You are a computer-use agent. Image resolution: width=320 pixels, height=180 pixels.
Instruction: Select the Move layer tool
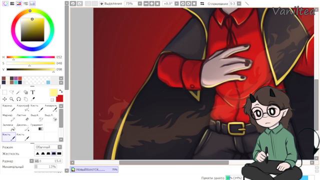(x=4, y=99)
